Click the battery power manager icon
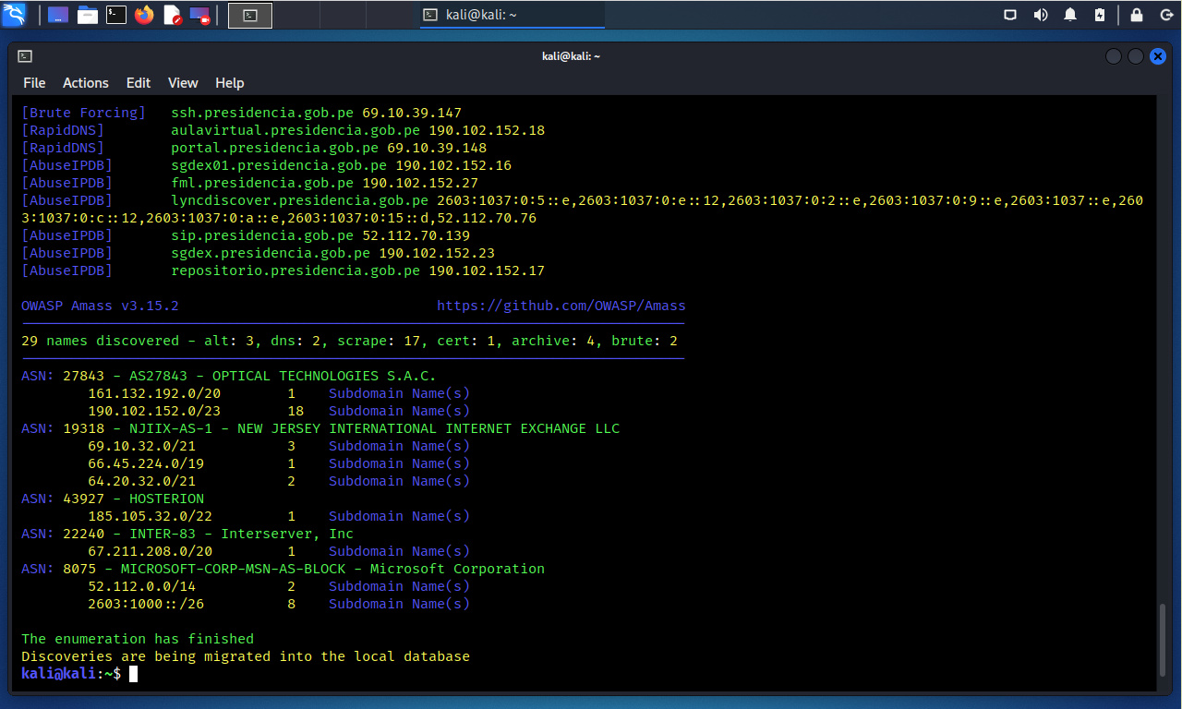Screen dimensions: 1182x709 pyautogui.click(x=1100, y=15)
